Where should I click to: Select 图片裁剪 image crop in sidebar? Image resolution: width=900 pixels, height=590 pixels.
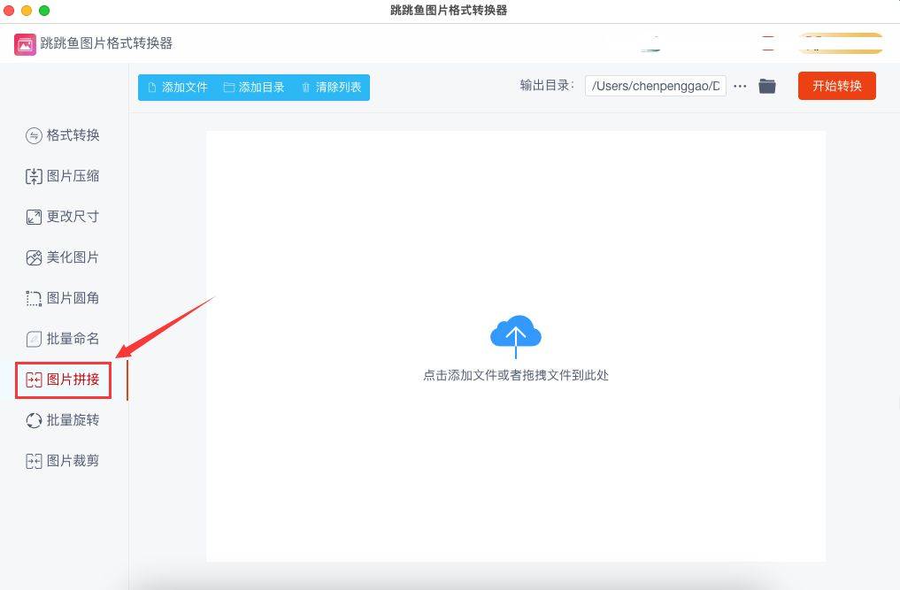[63, 461]
